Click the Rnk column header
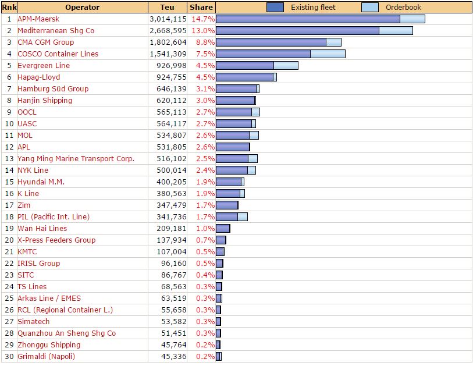 tap(9, 8)
